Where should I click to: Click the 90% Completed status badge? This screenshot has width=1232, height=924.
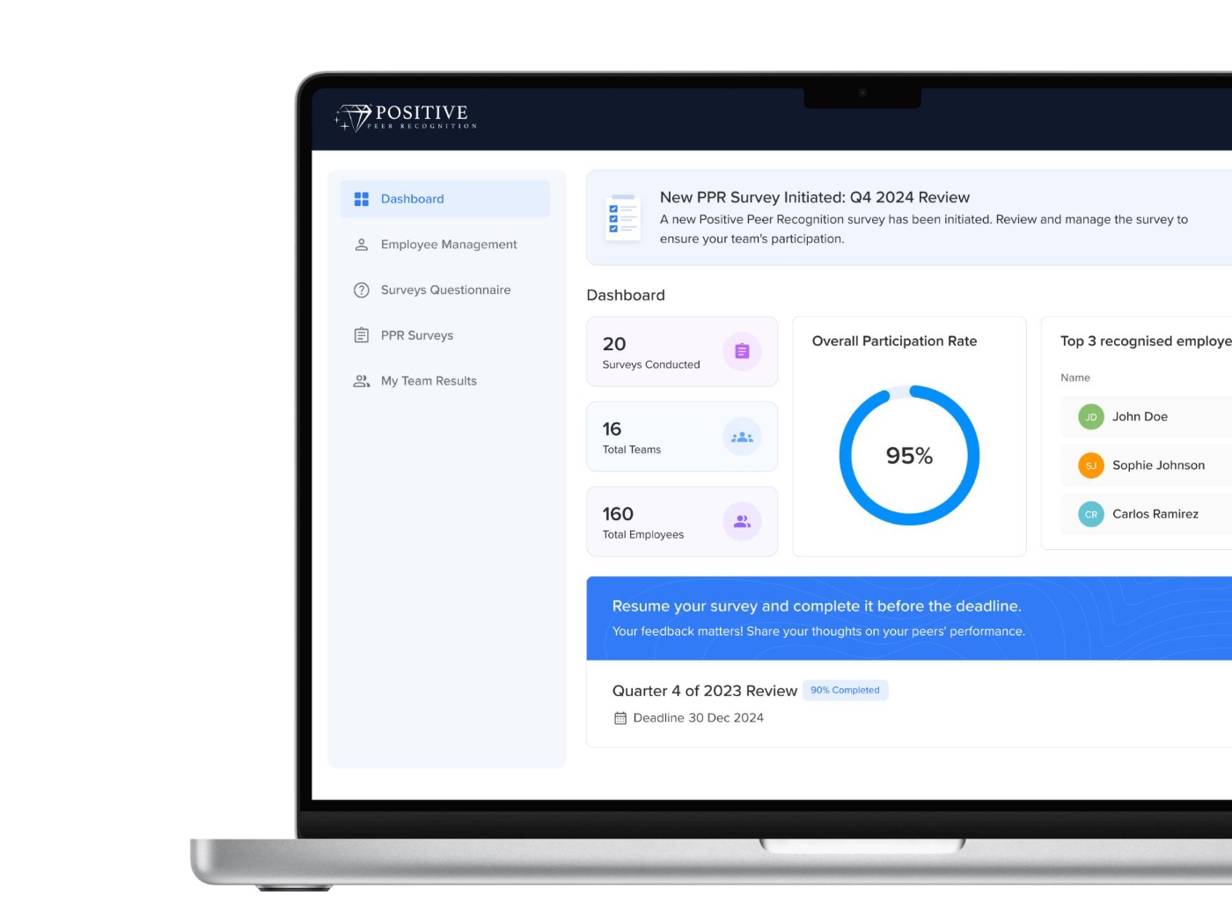click(x=845, y=690)
